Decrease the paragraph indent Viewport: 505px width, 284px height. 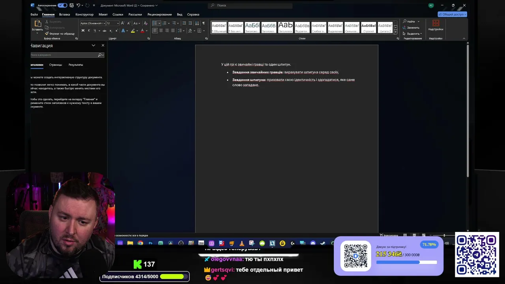184,23
